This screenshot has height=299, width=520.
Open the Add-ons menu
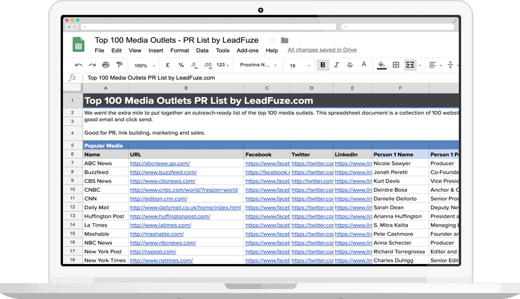(x=247, y=50)
